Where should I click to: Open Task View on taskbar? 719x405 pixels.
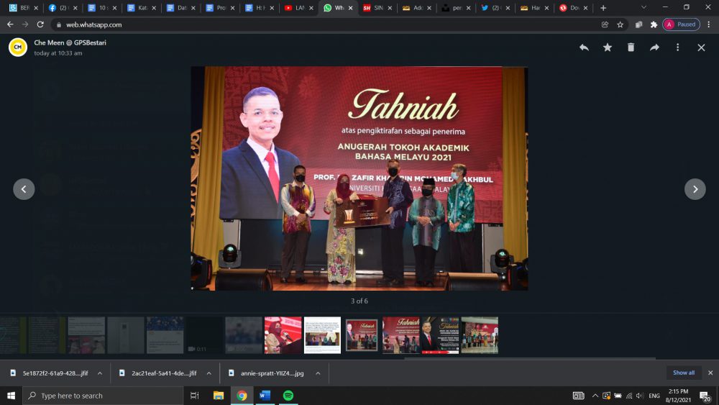point(194,396)
